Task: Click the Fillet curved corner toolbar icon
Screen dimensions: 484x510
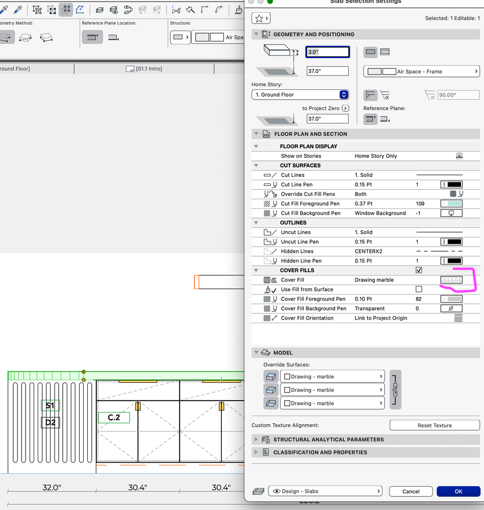Action: (219, 10)
